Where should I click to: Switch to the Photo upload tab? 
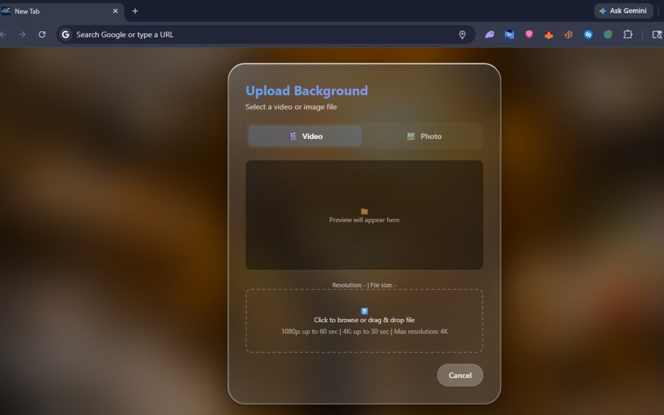[424, 136]
